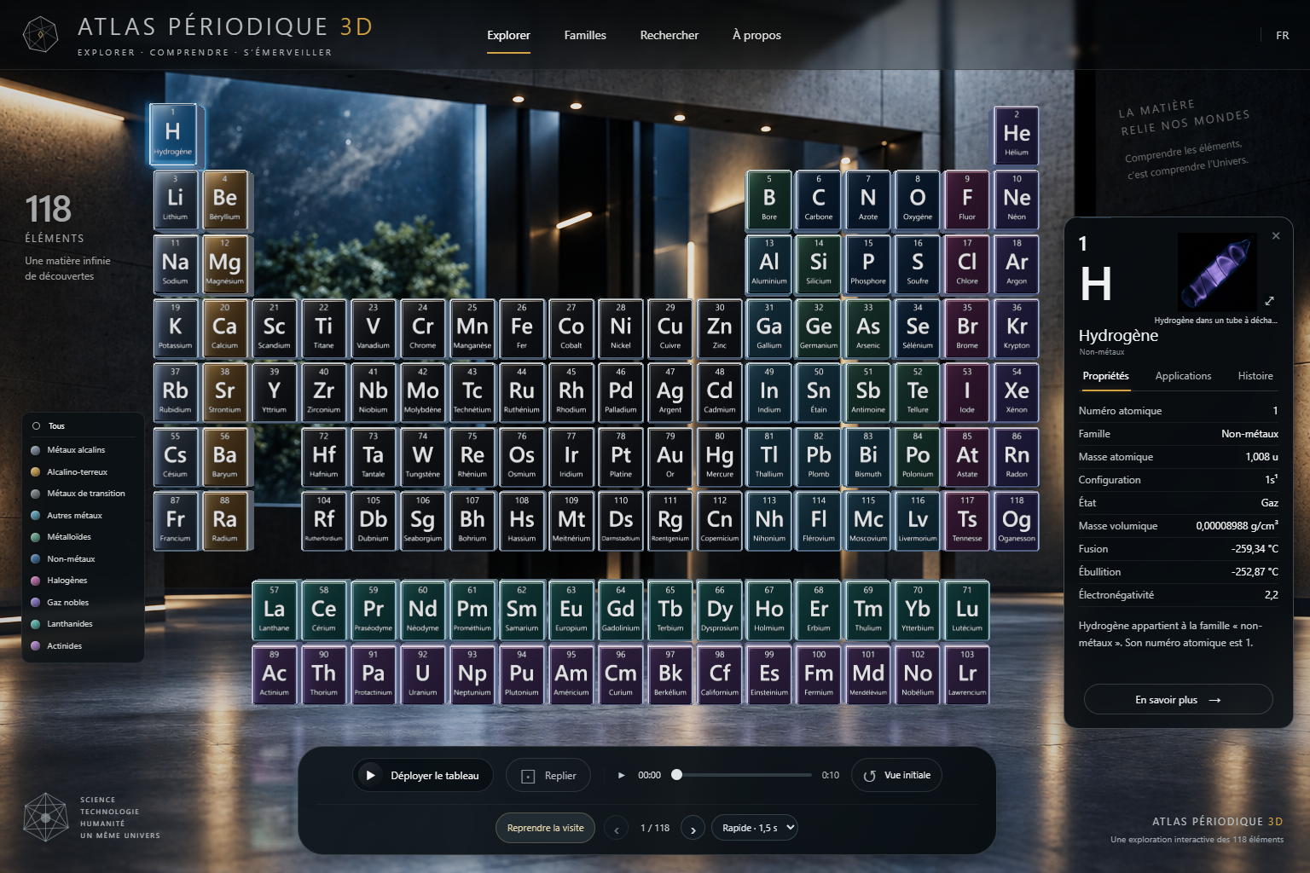Screen dimensions: 1310x873
Task: Open the Rechercher menu
Action: point(669,35)
